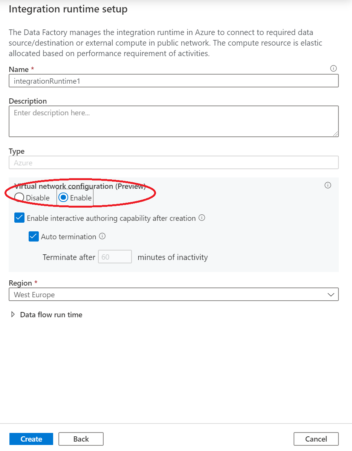The width and height of the screenshot is (352, 451).
Task: Open the Region dropdown showing West Europe
Action: 173,294
